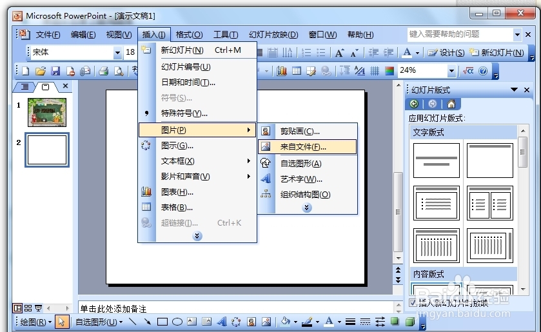Select the Oval drawing tool
Screen dimensions: 541x332
(x=177, y=322)
